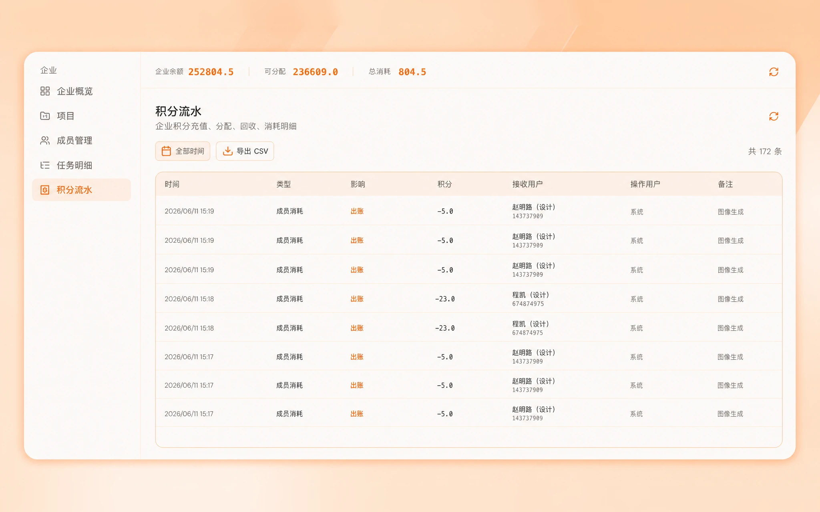Image resolution: width=820 pixels, height=512 pixels.
Task: Click the 成员管理 people icon
Action: tap(45, 140)
